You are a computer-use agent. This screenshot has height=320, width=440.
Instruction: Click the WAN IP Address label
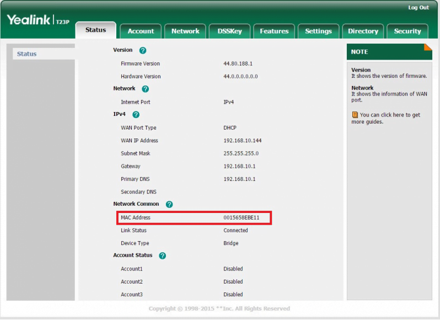[139, 141]
